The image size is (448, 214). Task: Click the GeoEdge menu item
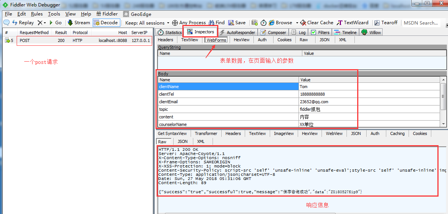(137, 14)
